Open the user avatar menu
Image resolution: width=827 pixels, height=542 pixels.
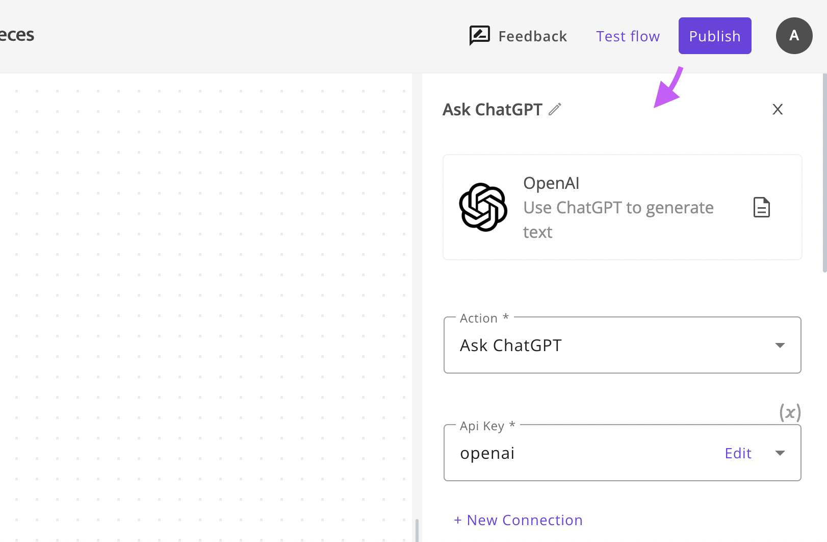[x=794, y=36]
